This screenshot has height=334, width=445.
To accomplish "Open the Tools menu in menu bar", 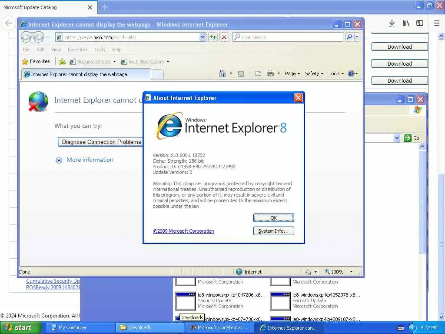I will pos(100,50).
